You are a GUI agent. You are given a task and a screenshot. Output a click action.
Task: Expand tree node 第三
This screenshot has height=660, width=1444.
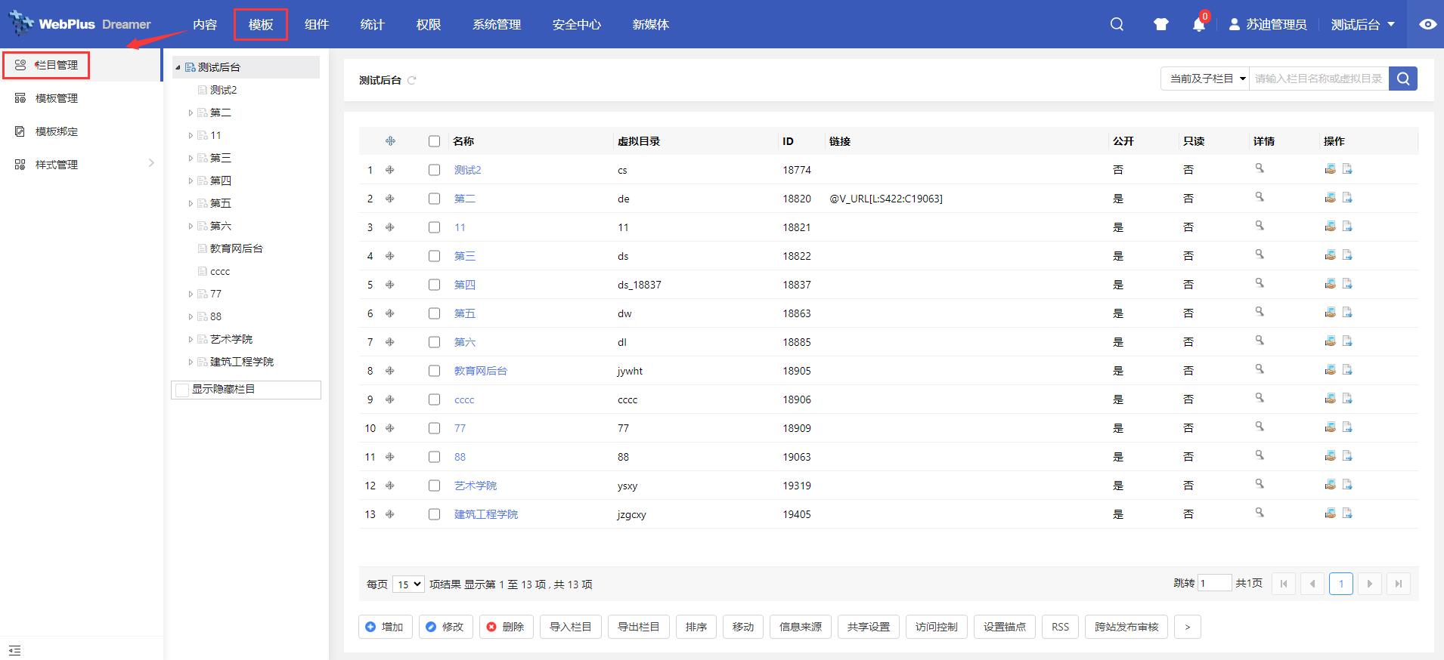pyautogui.click(x=191, y=158)
